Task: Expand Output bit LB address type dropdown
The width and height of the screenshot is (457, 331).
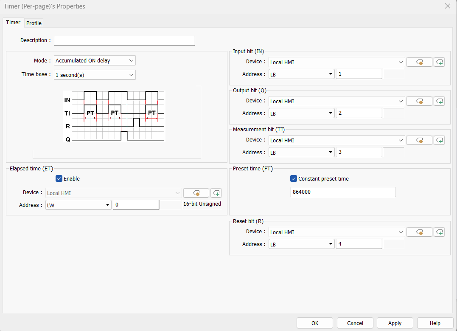Action: [x=301, y=113]
